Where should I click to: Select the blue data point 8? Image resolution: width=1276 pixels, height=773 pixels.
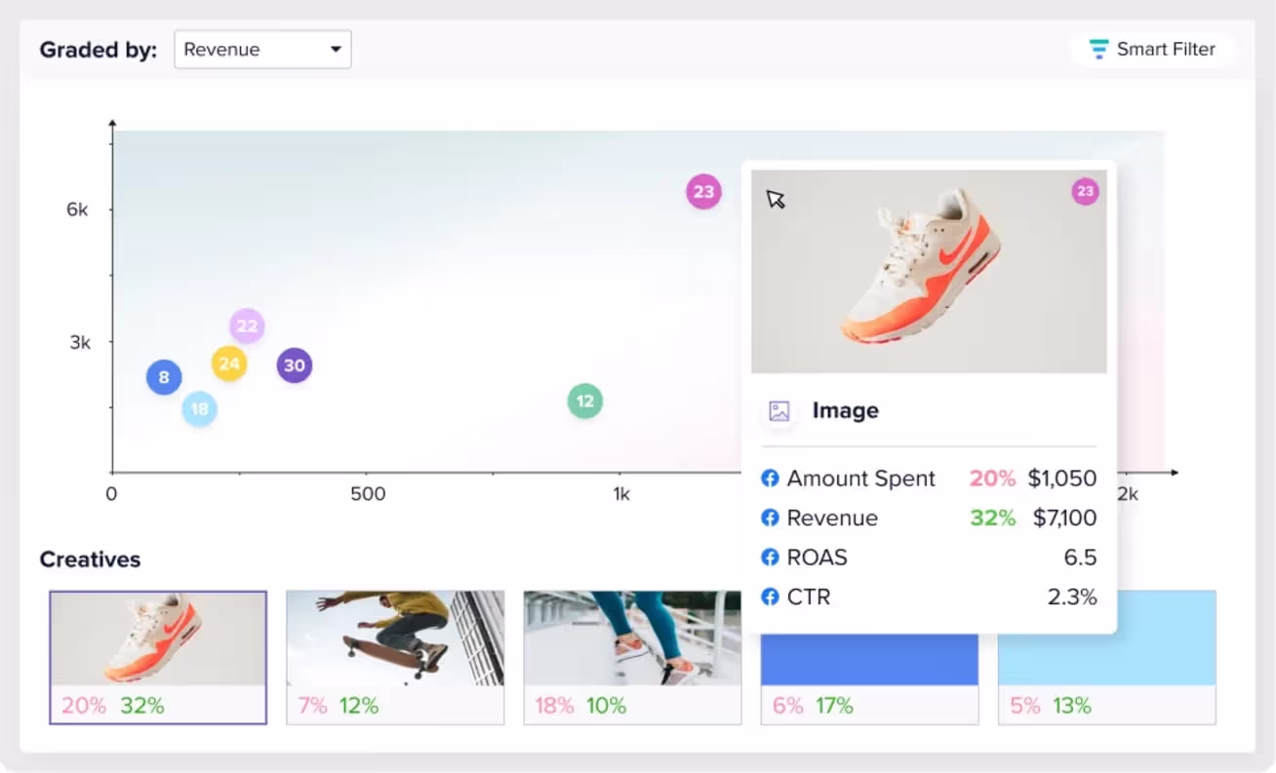click(164, 377)
